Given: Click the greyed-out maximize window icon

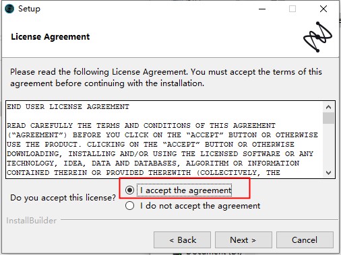Looking at the screenshot, I should click(292, 9).
